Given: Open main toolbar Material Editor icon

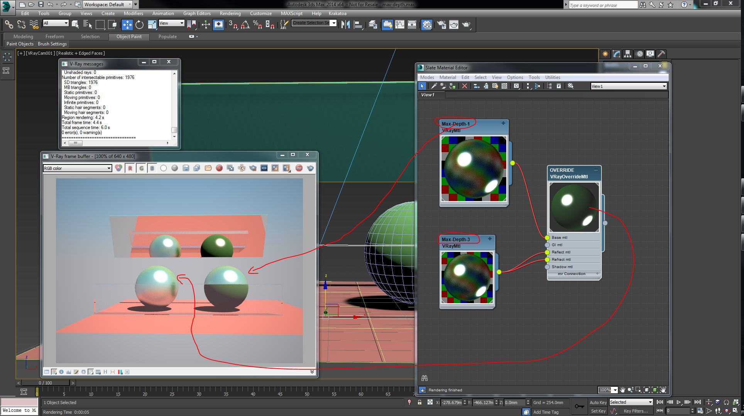Looking at the screenshot, I should (x=426, y=25).
